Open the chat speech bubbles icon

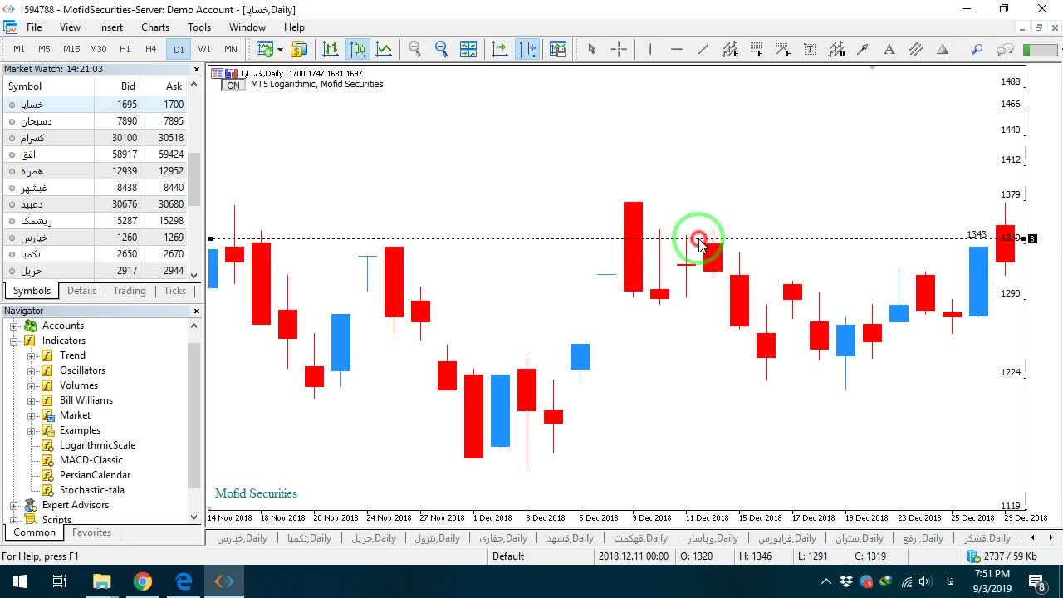coord(1005,49)
